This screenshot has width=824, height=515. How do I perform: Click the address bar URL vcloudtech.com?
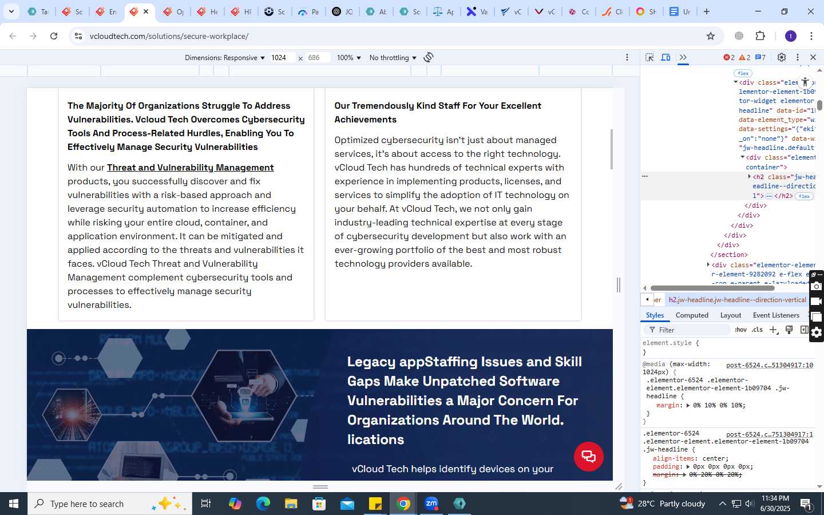coord(169,36)
